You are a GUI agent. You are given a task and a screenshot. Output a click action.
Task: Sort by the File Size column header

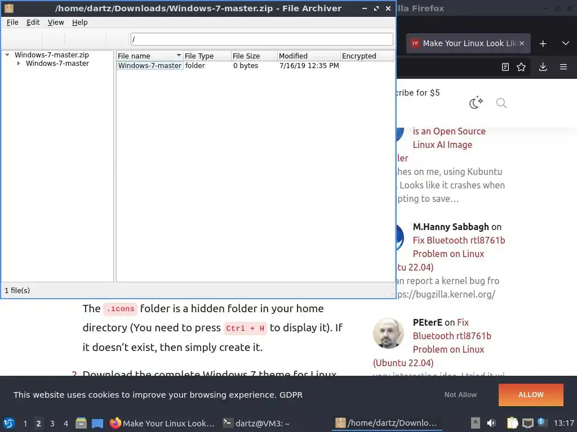(x=254, y=56)
